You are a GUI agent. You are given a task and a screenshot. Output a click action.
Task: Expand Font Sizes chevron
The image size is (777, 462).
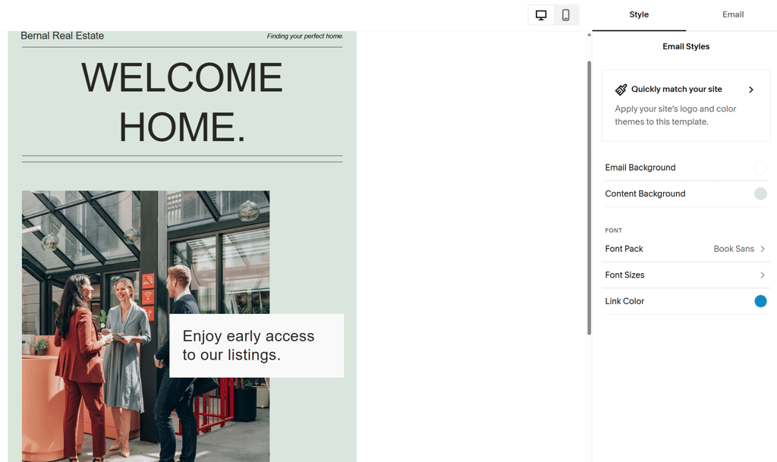point(763,275)
